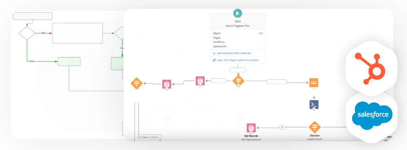Click 'Get Dupe Account' label text
407x150 pixels.
click(251, 139)
